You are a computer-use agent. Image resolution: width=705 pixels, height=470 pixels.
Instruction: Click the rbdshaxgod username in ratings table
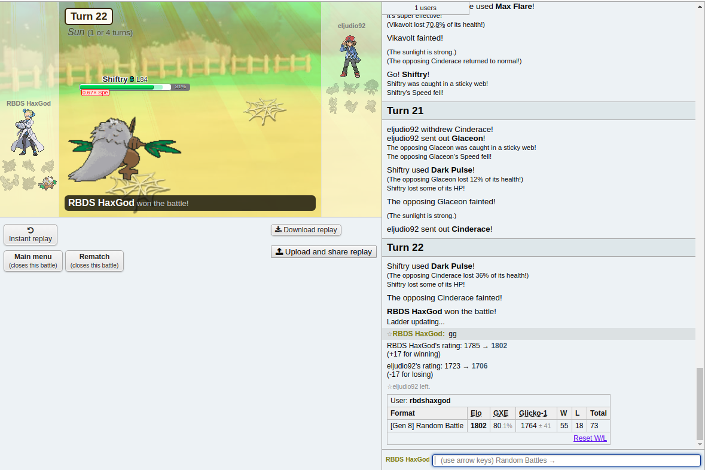point(430,400)
